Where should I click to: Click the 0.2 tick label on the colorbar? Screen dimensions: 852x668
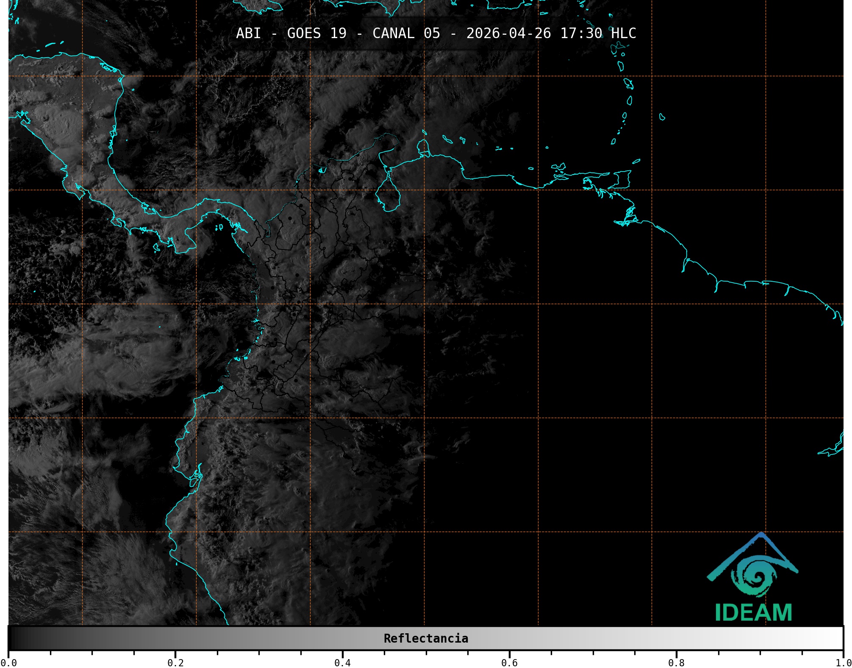[175, 662]
